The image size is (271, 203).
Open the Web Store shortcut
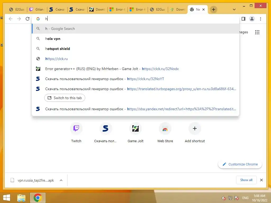coord(165,133)
